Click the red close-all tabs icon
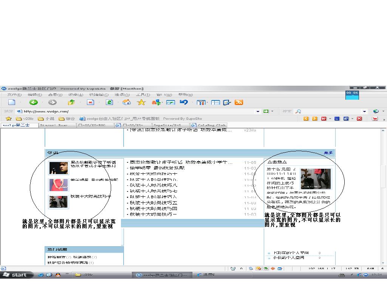 [x=359, y=119]
